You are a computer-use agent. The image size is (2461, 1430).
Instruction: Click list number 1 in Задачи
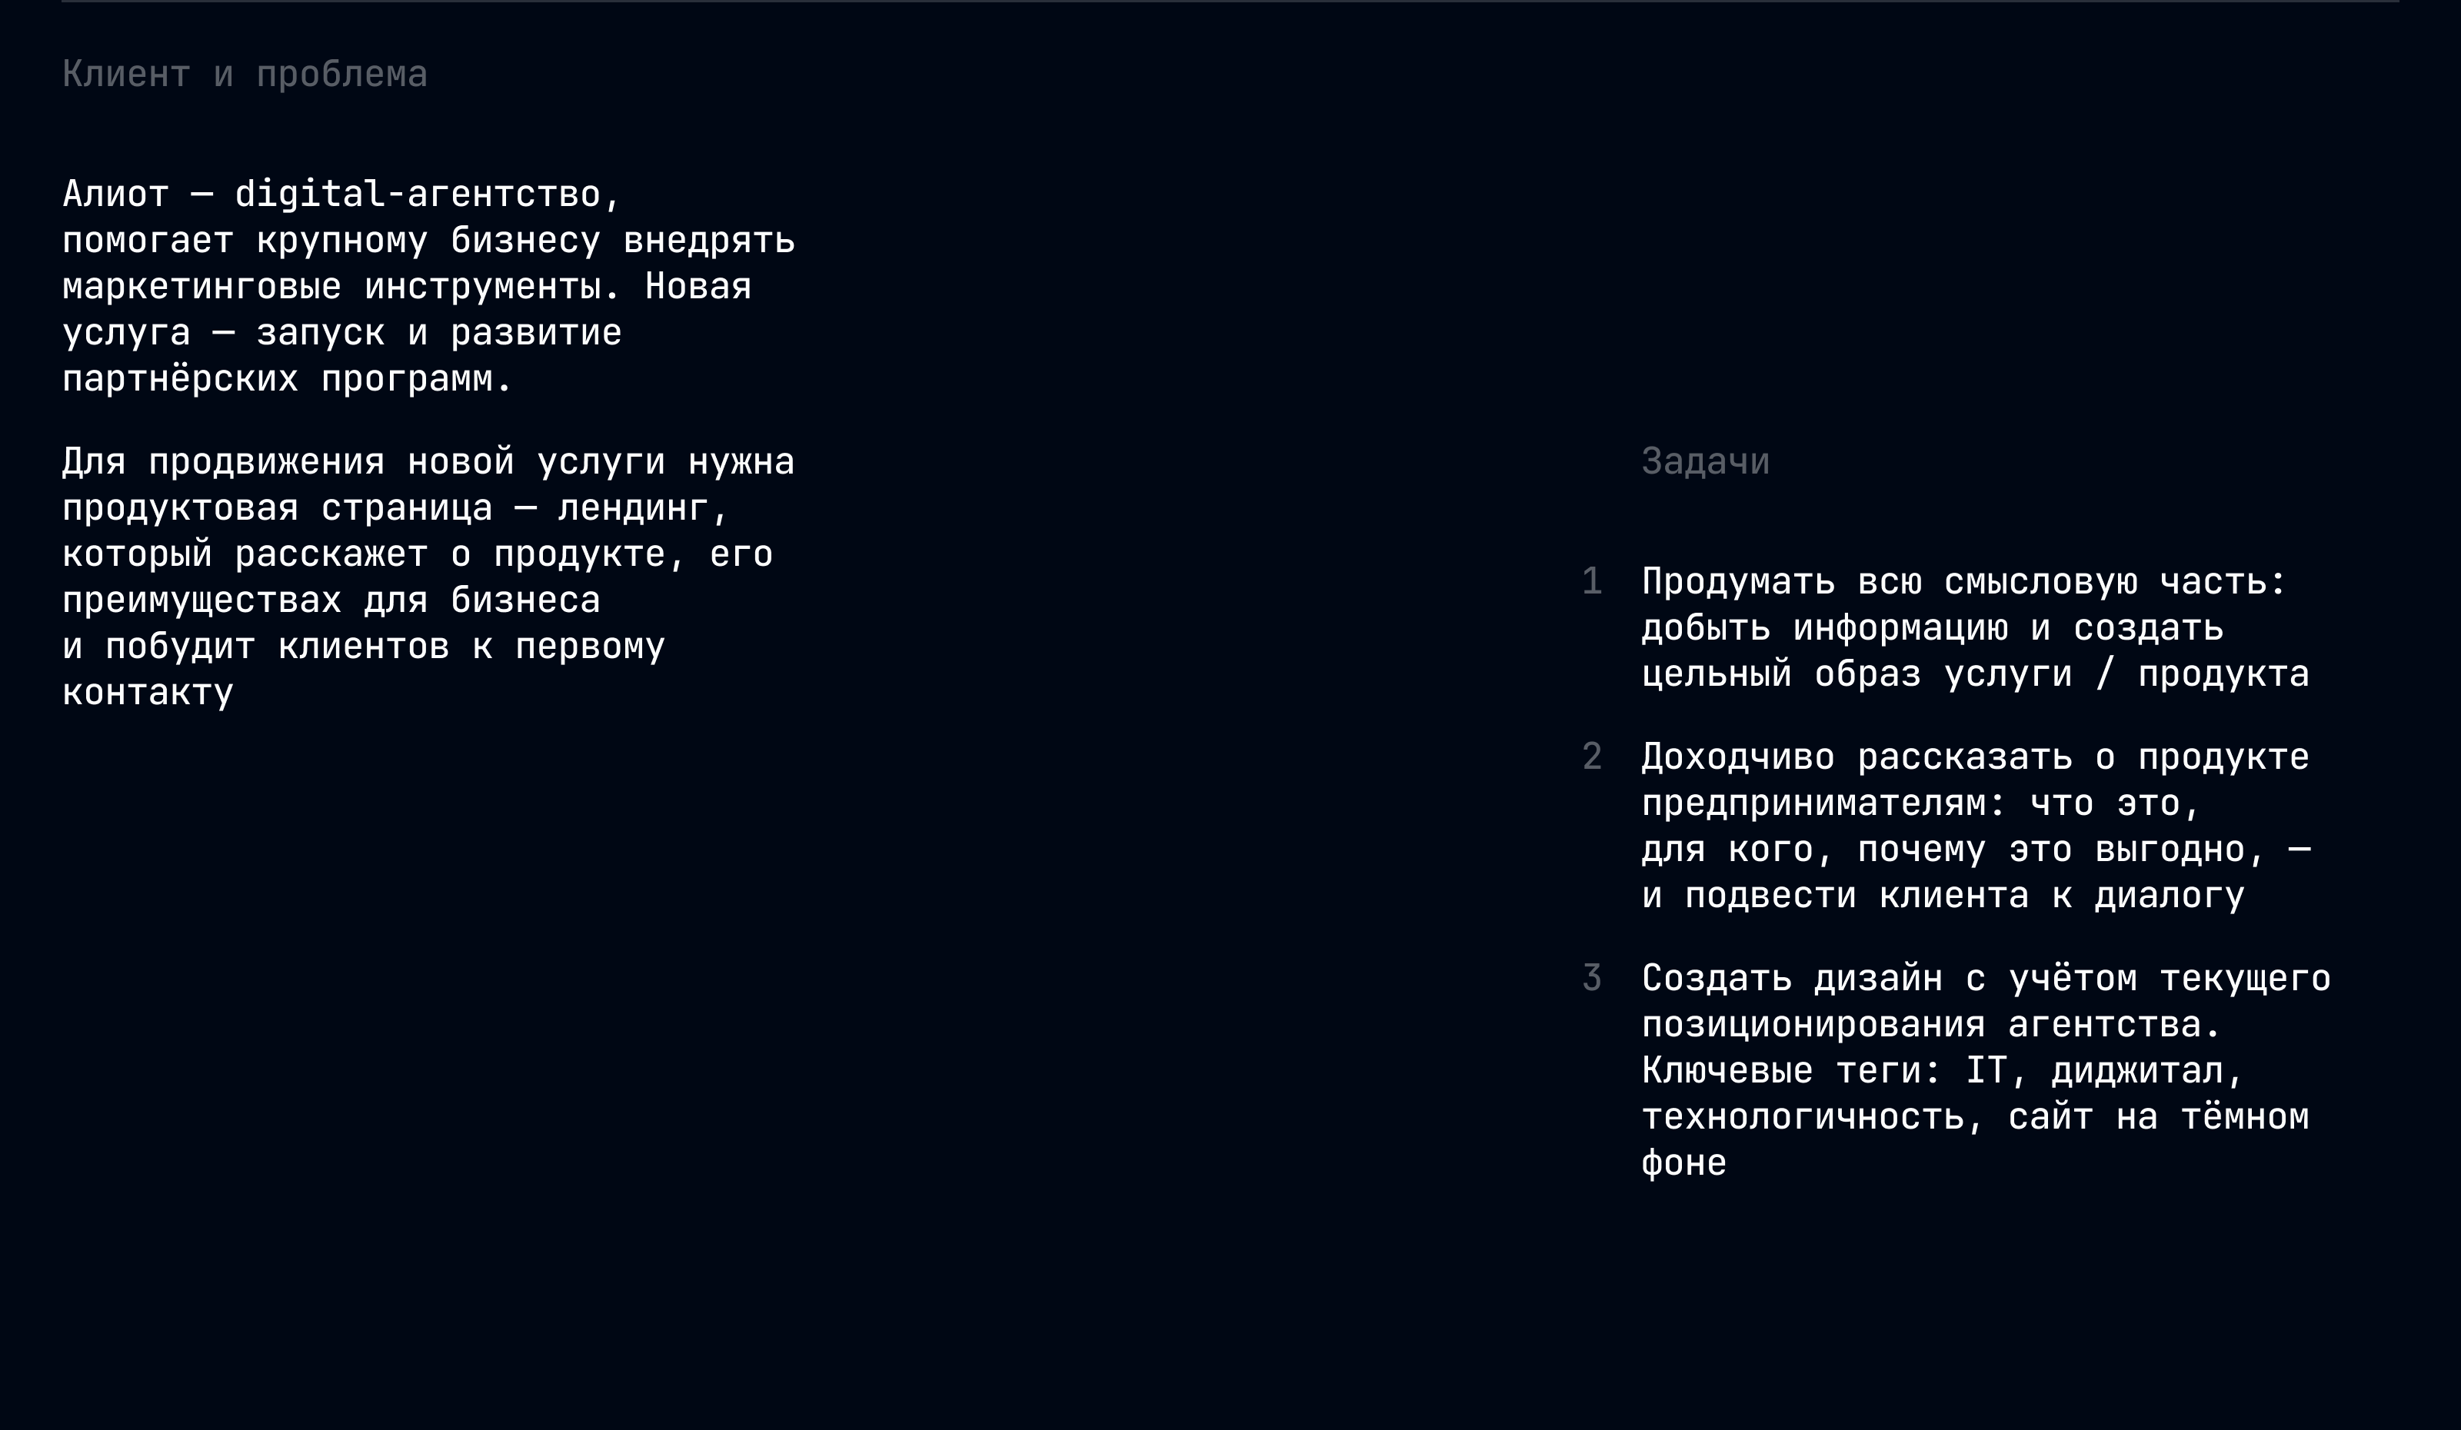coord(1592,582)
